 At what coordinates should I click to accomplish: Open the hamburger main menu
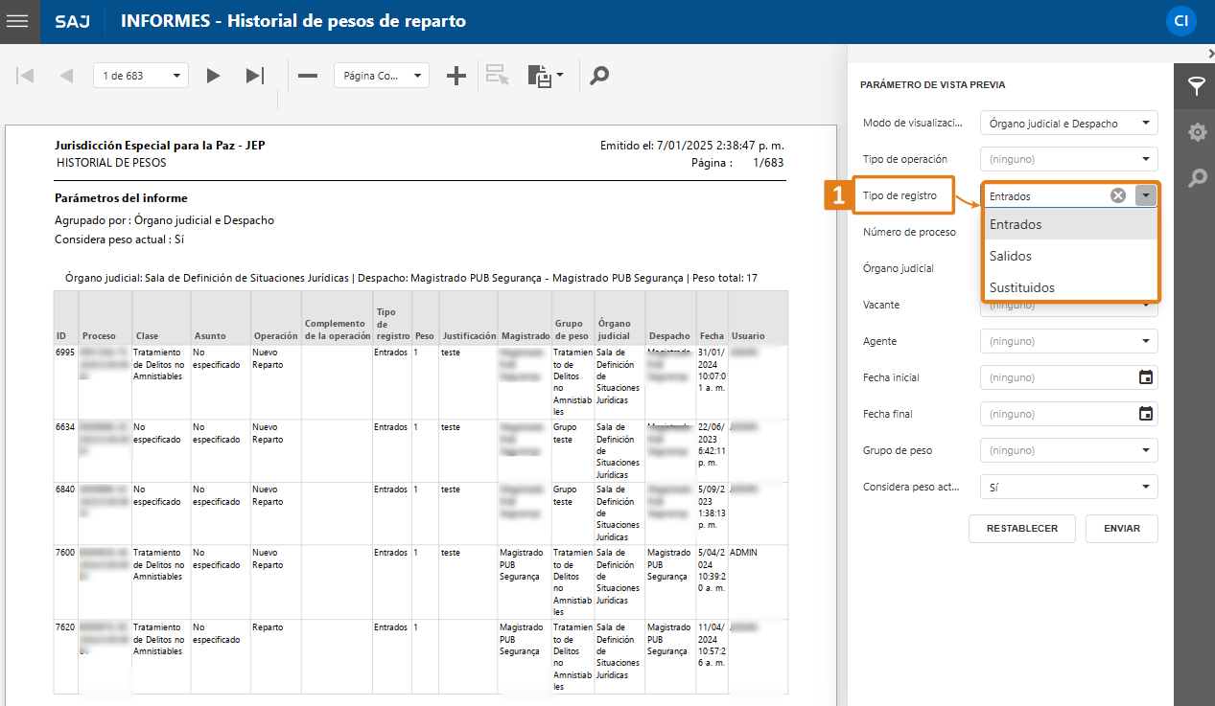[17, 21]
